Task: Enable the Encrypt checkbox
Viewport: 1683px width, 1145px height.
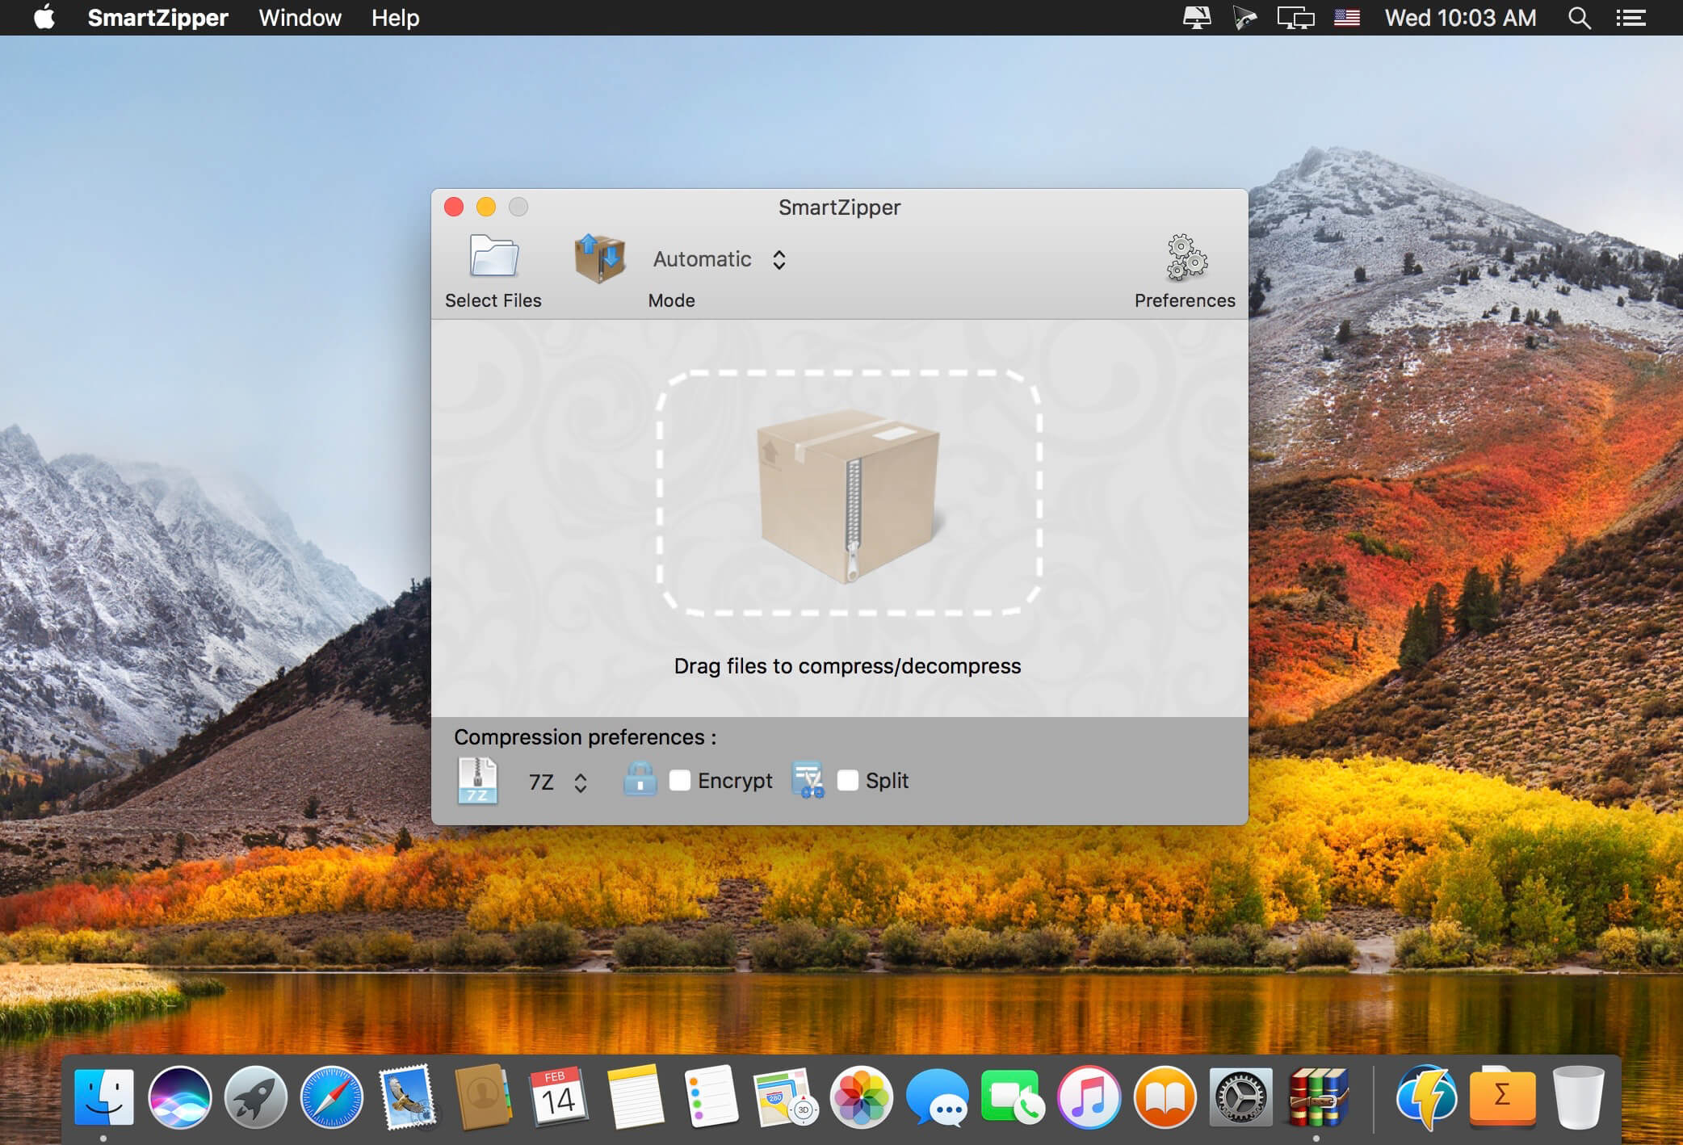Action: click(680, 780)
